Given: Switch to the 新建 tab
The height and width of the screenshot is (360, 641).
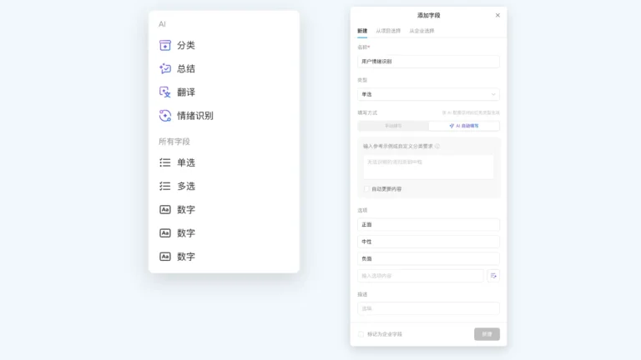Looking at the screenshot, I should coord(362,31).
